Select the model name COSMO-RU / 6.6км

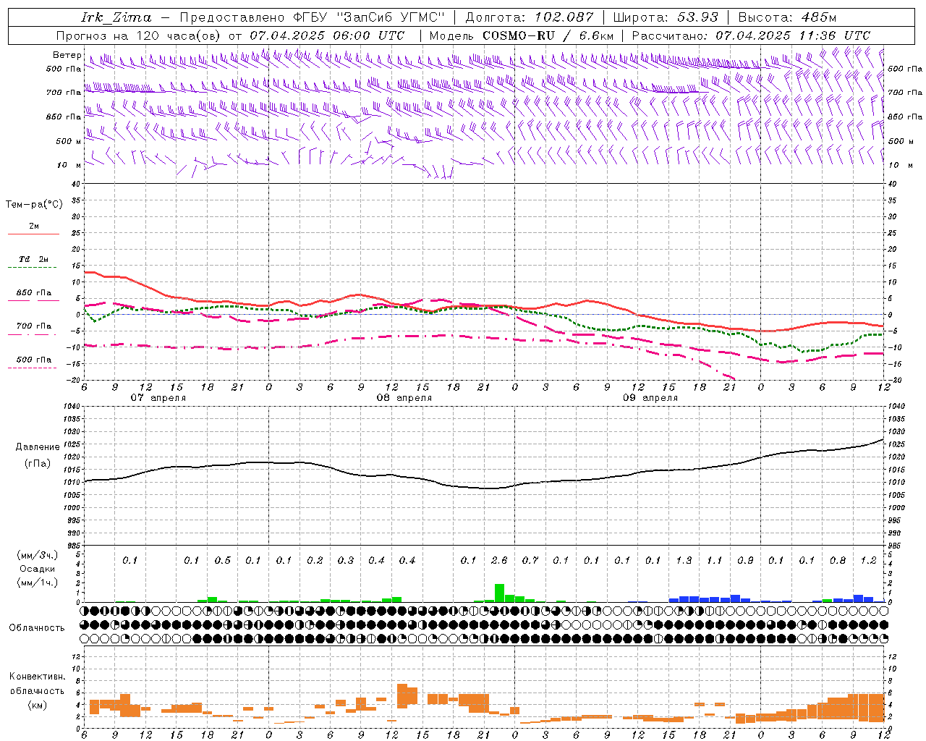point(548,35)
